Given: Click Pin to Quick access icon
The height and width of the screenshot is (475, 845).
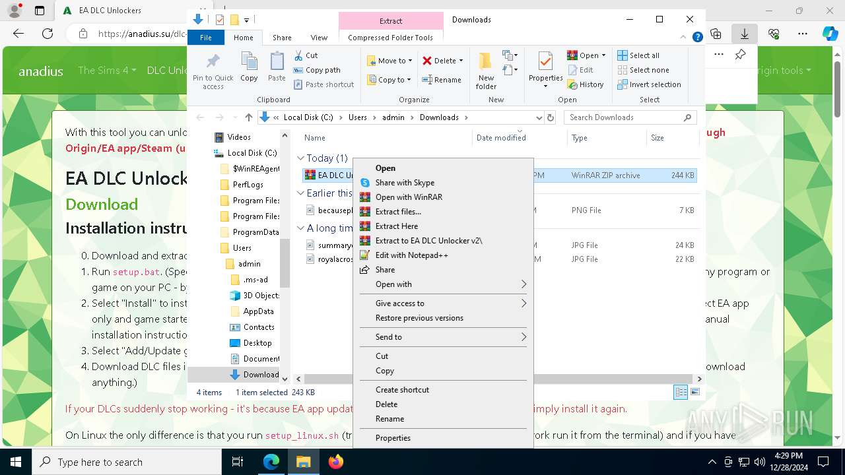Looking at the screenshot, I should [x=213, y=71].
